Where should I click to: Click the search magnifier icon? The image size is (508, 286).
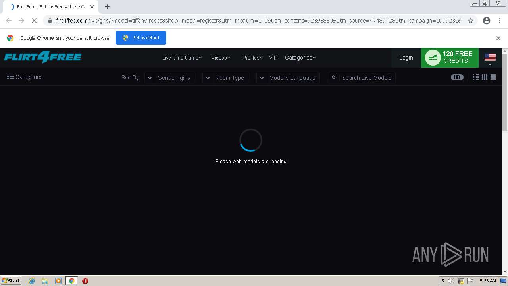pyautogui.click(x=334, y=78)
